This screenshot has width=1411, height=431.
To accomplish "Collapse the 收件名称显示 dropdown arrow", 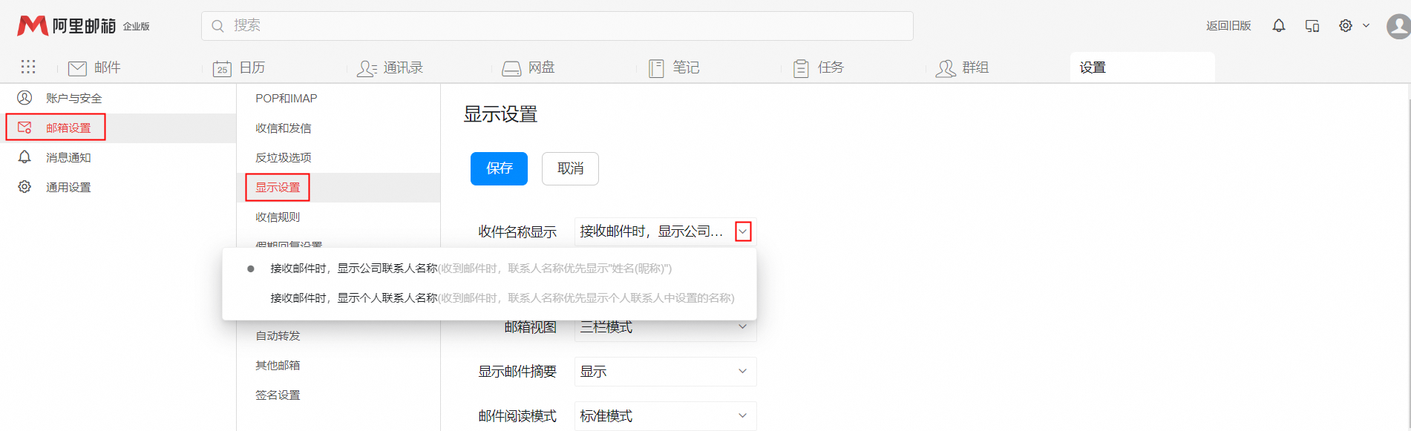I will (743, 231).
